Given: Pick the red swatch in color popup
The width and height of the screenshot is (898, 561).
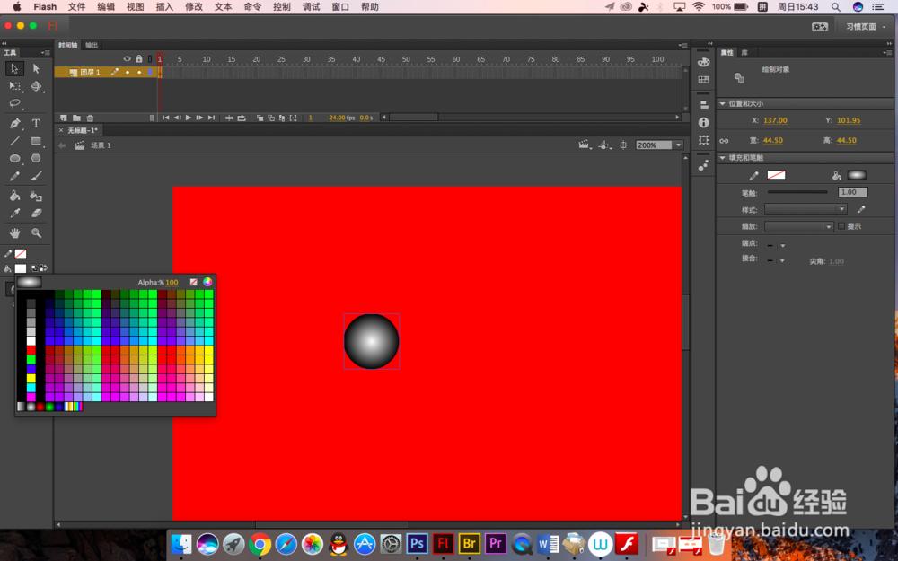Looking at the screenshot, I should point(31,350).
